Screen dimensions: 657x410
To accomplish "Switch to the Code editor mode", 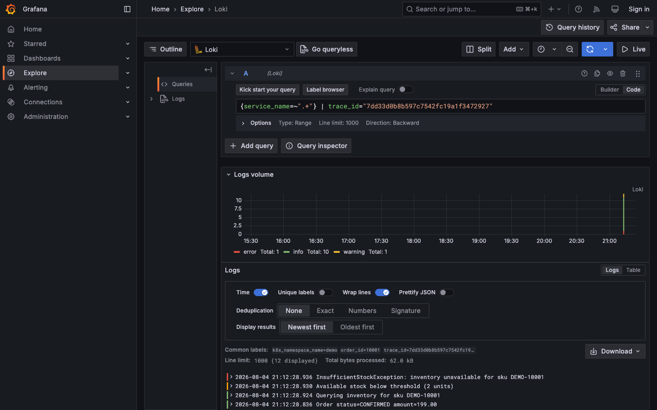I will [633, 90].
